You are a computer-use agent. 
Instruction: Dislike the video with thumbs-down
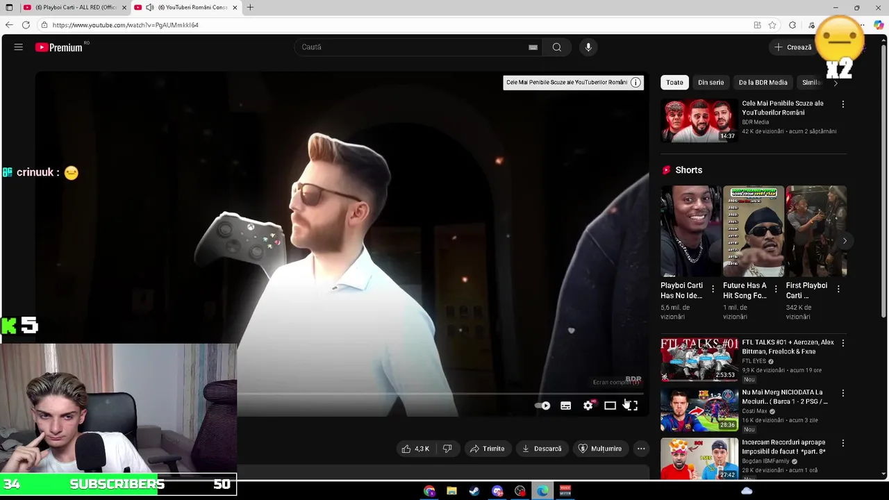point(447,449)
